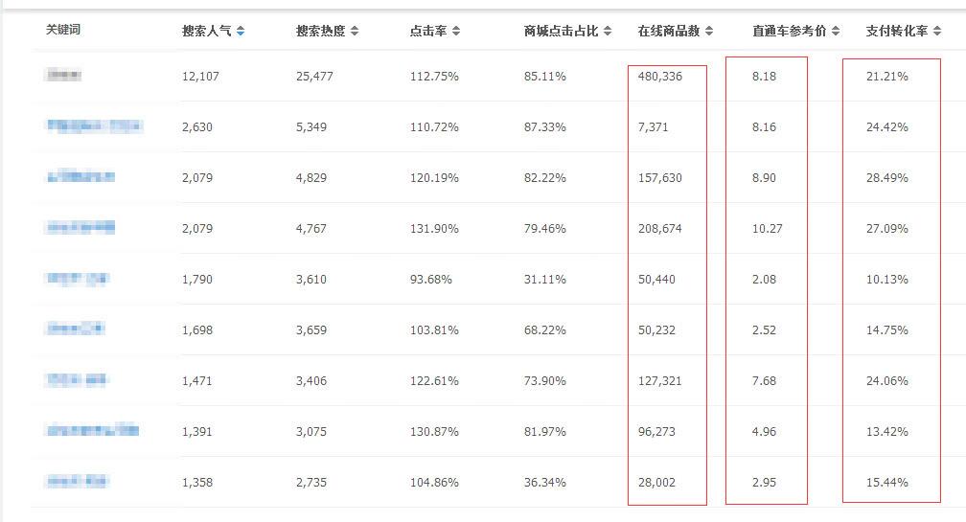The height and width of the screenshot is (522, 966).
Task: Select the 480,336 online products cell
Action: 660,77
